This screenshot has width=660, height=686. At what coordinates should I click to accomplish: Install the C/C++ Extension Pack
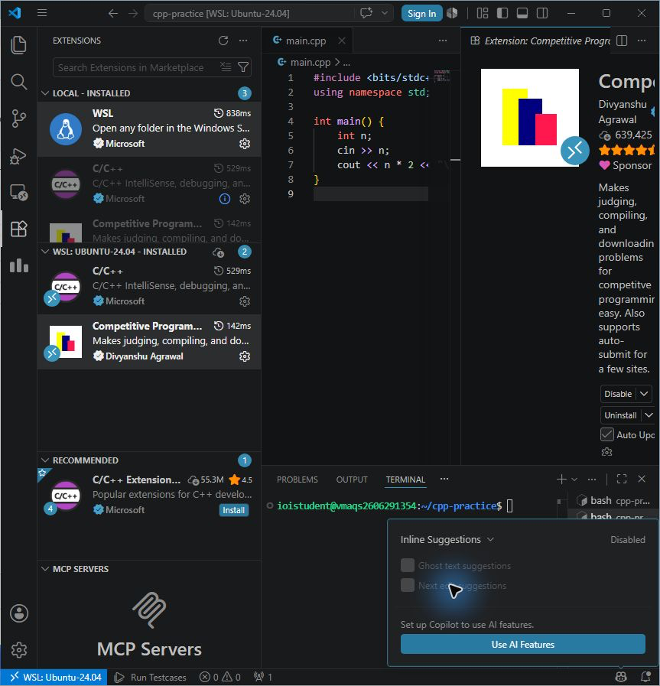(233, 510)
